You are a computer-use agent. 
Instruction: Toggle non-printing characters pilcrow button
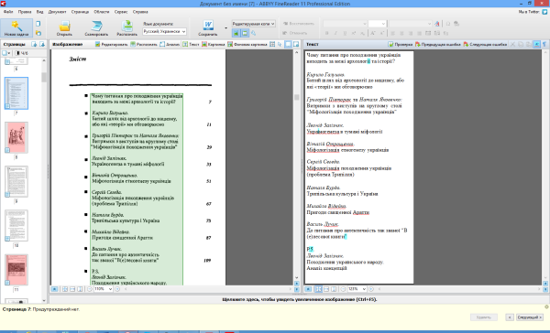[x=544, y=44]
